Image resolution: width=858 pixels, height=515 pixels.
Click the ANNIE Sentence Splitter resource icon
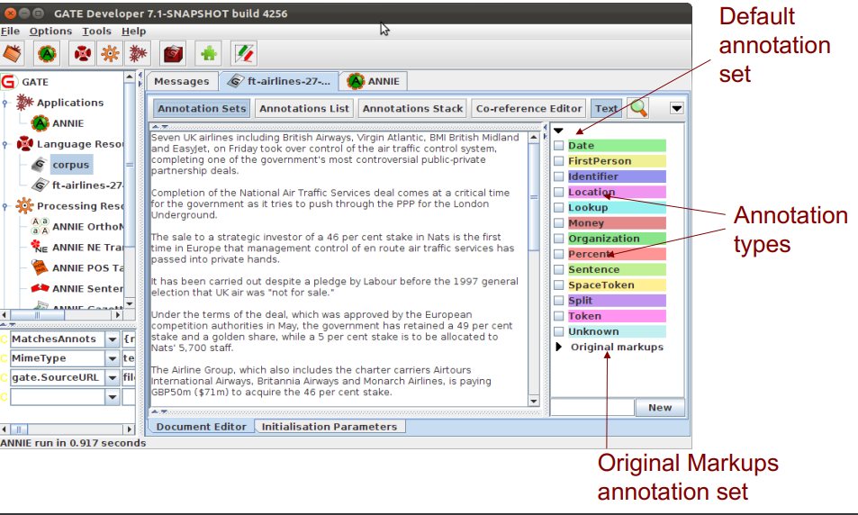tap(40, 288)
